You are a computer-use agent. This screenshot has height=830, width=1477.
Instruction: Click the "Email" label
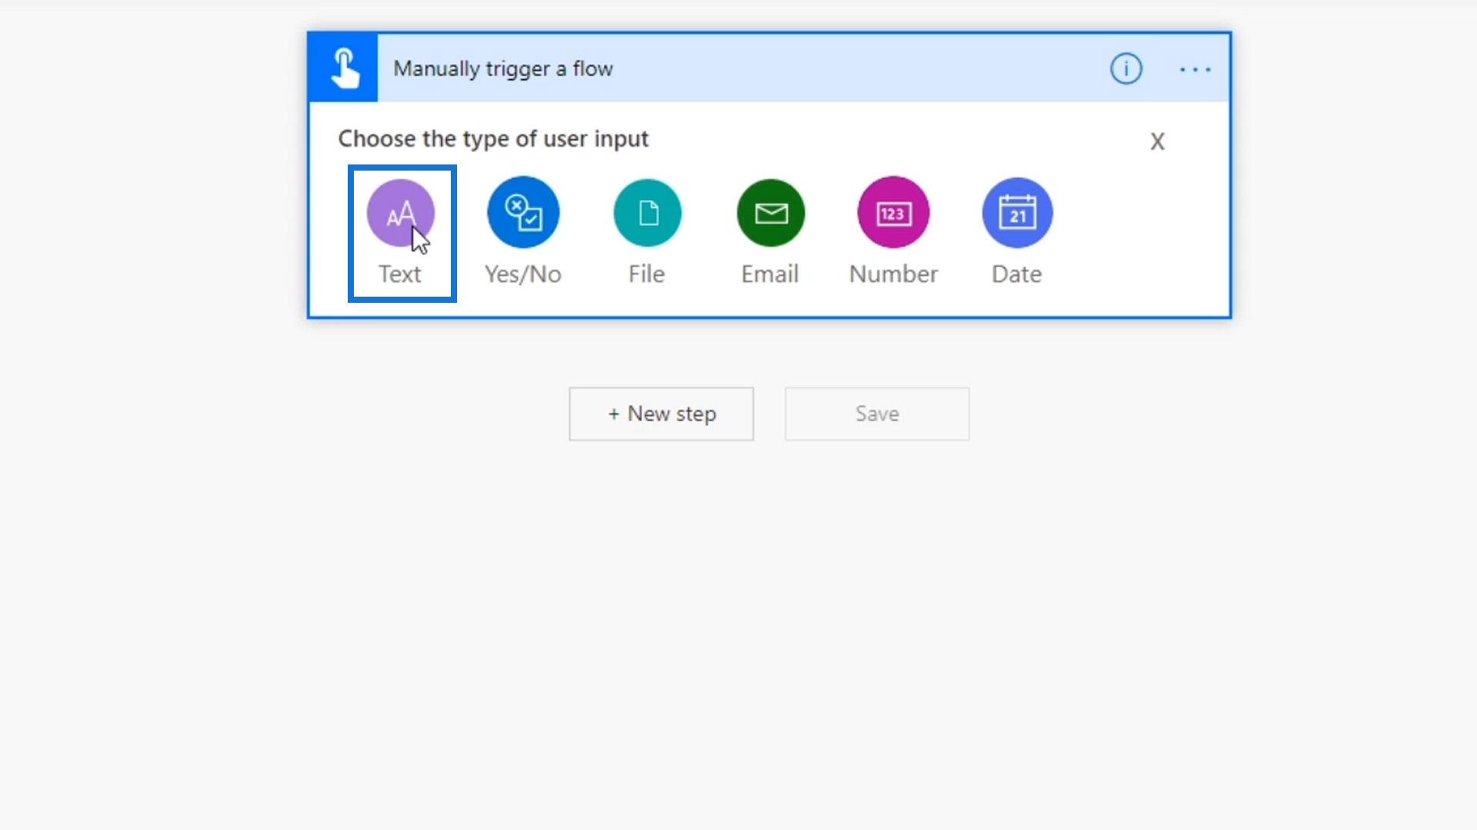pyautogui.click(x=770, y=274)
